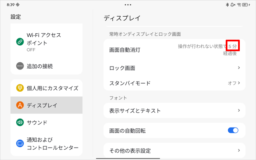256x160 pixels.
Task: Tap the gray three-dot additional connections icon
Action: (x=20, y=66)
